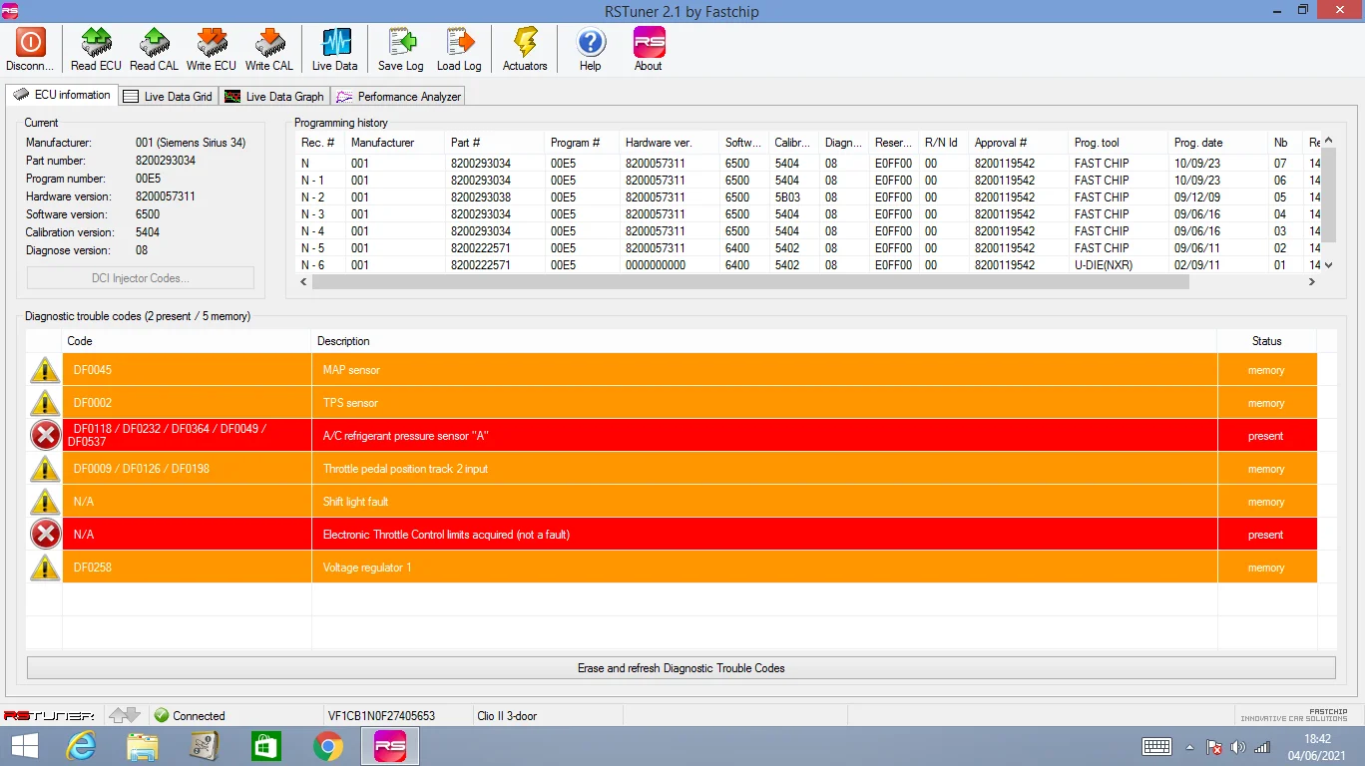Open the volume control in system tray
Screen dimensions: 1365x766
pyautogui.click(x=1238, y=747)
